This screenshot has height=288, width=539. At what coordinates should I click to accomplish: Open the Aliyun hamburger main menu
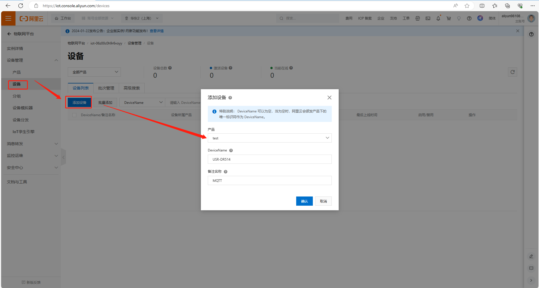tap(8, 18)
